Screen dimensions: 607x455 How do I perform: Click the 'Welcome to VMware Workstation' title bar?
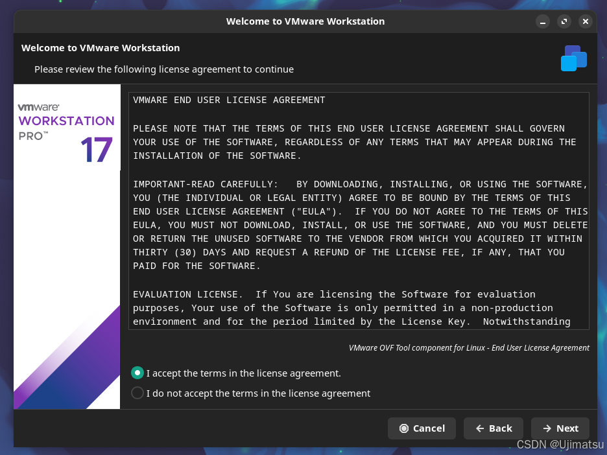click(305, 21)
